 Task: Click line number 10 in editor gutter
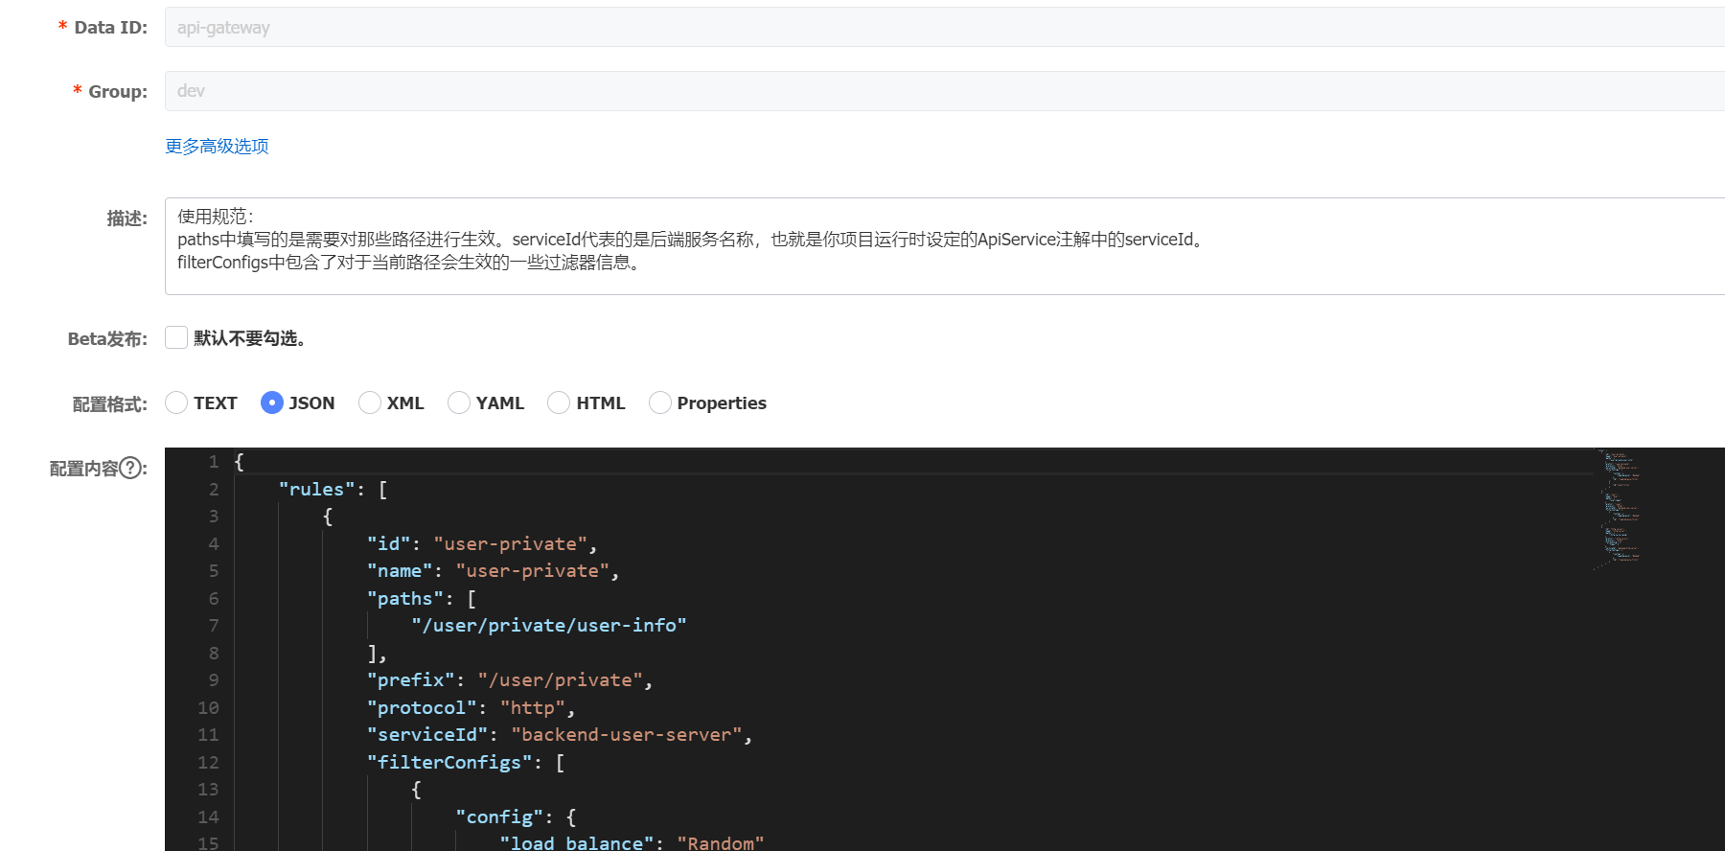[x=208, y=708]
